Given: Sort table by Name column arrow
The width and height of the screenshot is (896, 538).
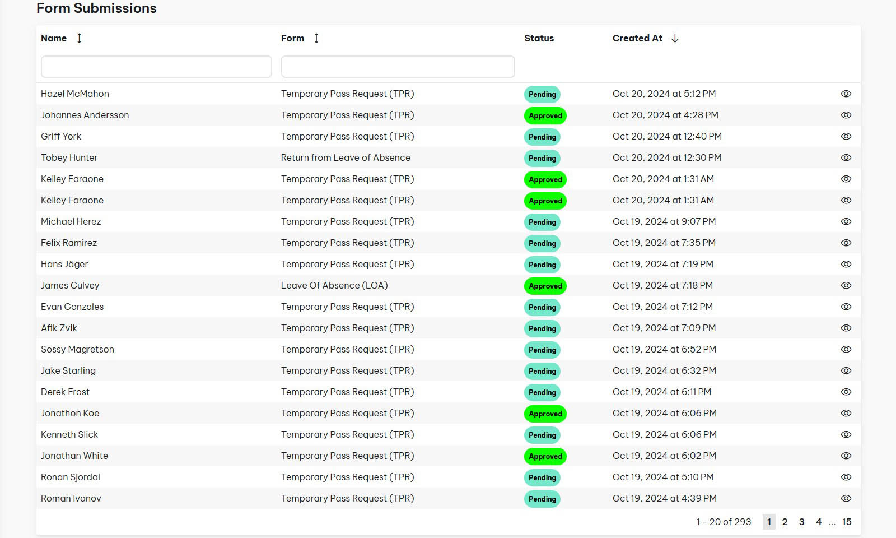Looking at the screenshot, I should point(79,38).
